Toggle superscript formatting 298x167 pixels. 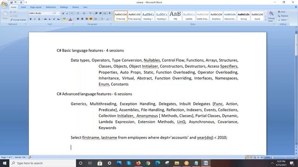54,19
